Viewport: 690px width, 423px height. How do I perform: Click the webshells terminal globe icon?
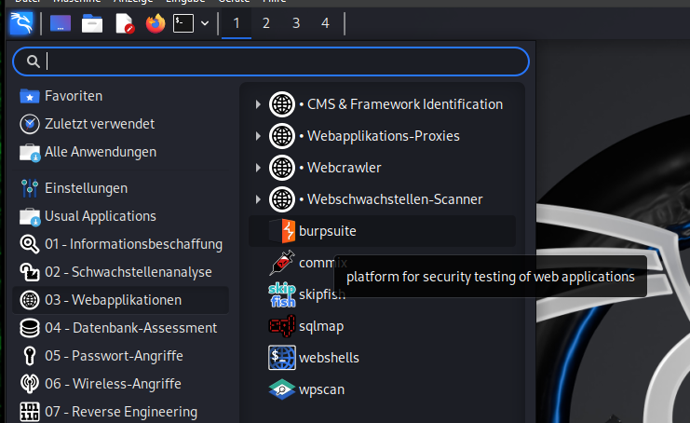[282, 358]
